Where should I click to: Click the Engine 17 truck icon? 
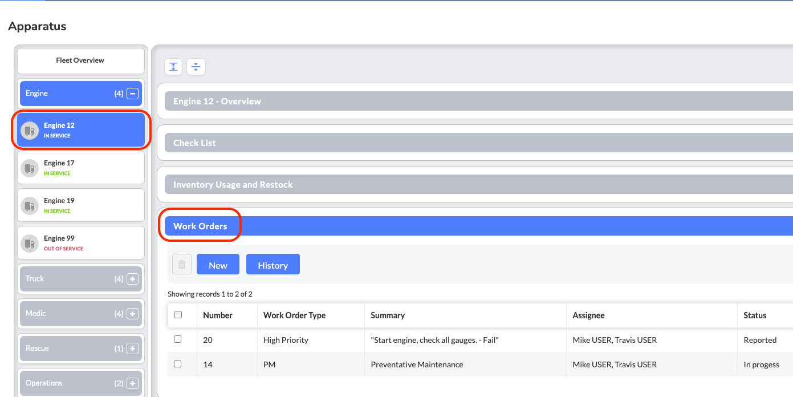tap(30, 168)
